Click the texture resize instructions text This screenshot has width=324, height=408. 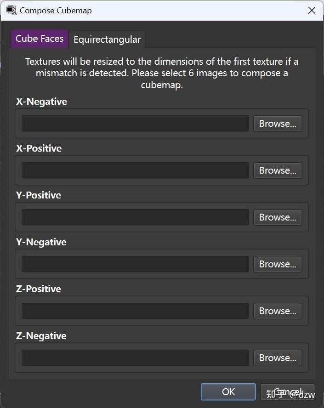[162, 73]
